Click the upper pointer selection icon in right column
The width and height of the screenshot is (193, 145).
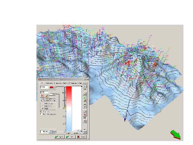tap(85, 118)
